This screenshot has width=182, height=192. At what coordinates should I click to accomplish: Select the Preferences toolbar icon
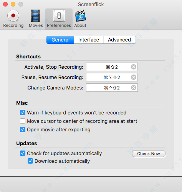click(x=59, y=19)
